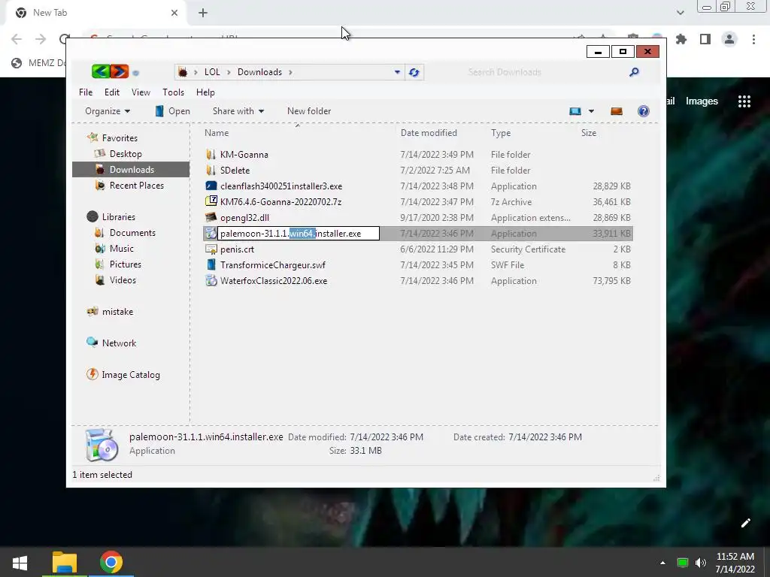The height and width of the screenshot is (577, 770).
Task: Click the Chrome taskbar icon
Action: 111,562
